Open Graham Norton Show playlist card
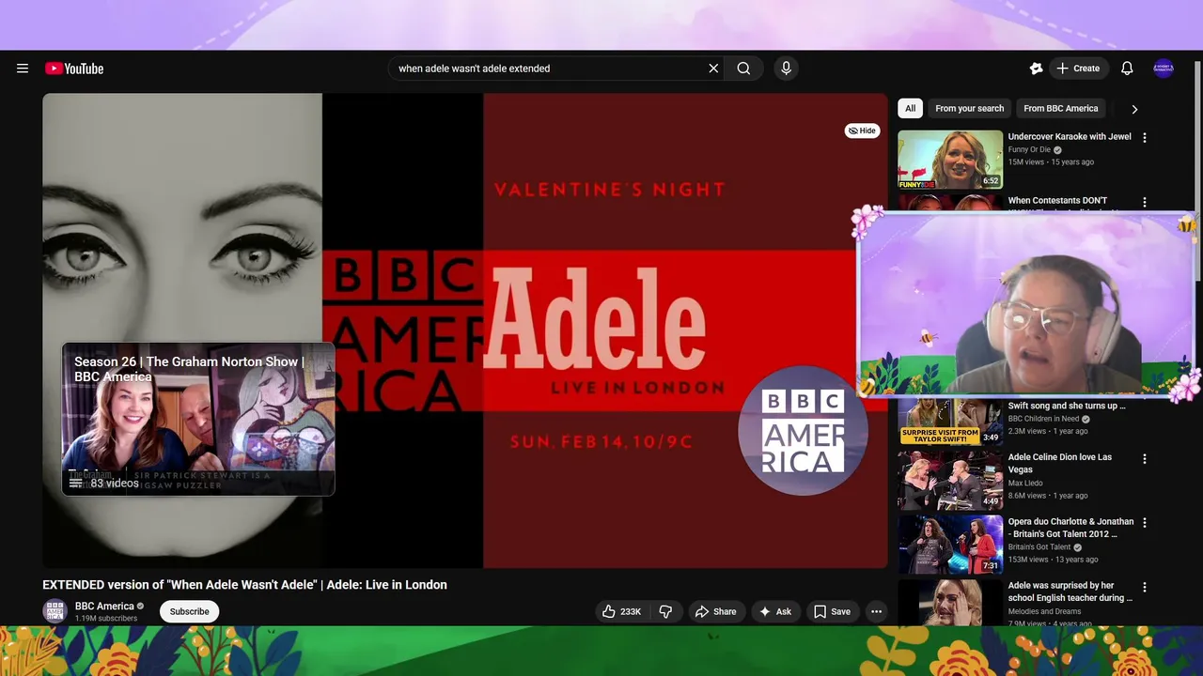Image resolution: width=1203 pixels, height=676 pixels. click(x=198, y=419)
